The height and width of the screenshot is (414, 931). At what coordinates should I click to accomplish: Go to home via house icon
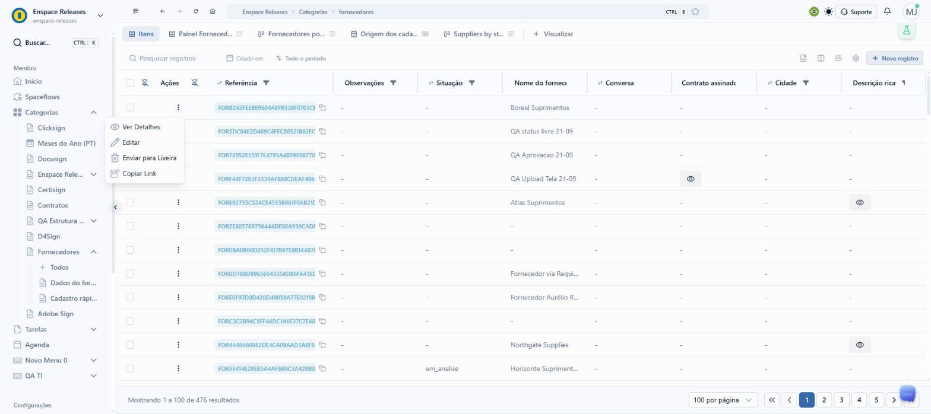213,11
